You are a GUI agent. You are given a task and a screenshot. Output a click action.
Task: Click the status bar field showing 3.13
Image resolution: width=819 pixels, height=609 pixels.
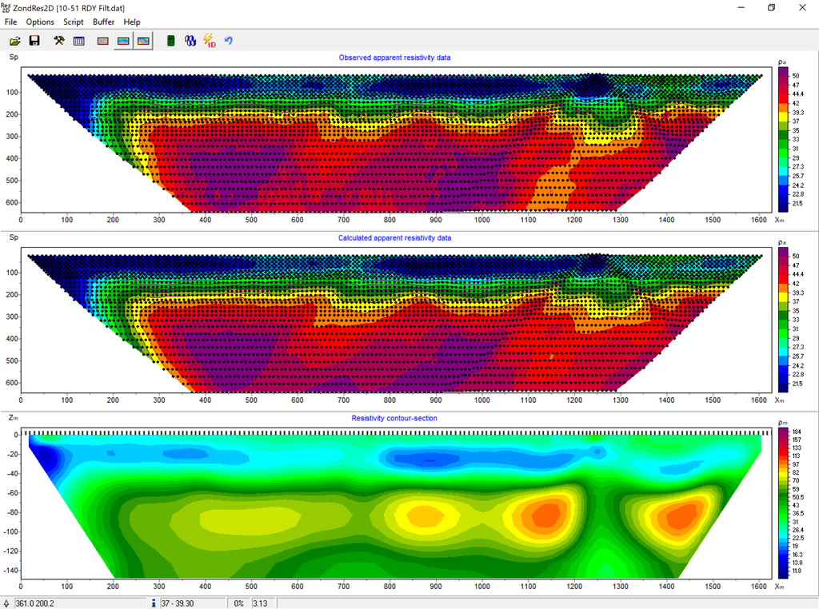(x=262, y=603)
